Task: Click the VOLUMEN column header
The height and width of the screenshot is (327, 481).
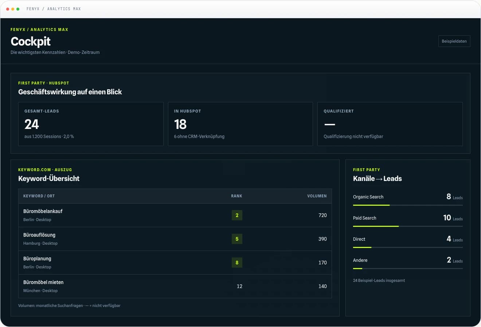Action: click(317, 196)
